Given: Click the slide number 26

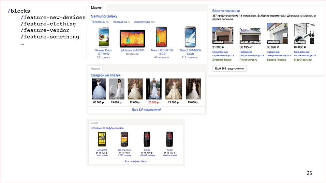Looking at the screenshot, I should tap(309, 173).
